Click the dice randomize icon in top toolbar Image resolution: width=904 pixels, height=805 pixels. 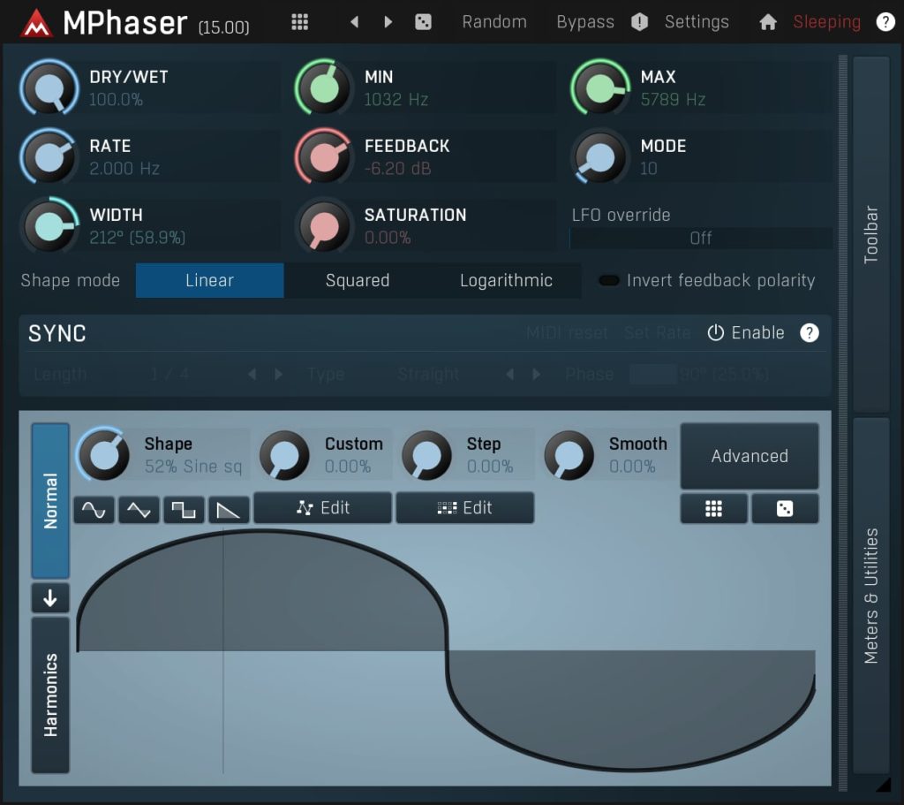click(x=423, y=21)
